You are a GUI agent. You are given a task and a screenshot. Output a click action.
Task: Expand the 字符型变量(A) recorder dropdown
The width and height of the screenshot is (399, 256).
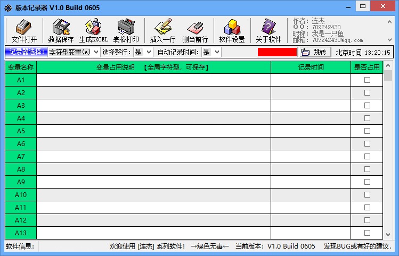coord(96,52)
